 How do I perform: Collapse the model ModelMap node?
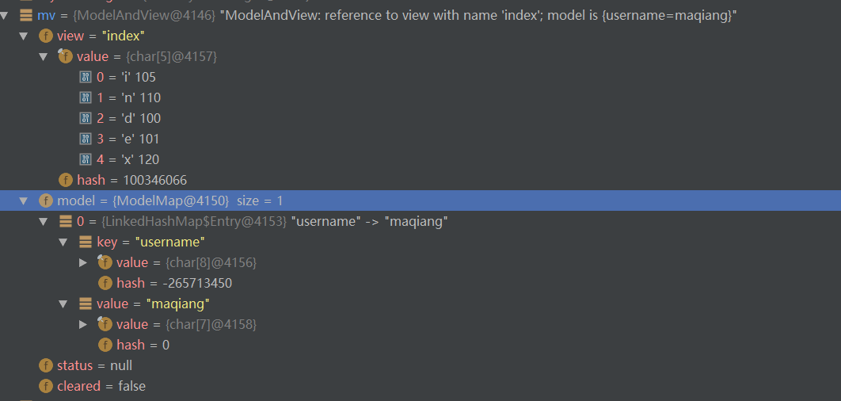point(24,200)
